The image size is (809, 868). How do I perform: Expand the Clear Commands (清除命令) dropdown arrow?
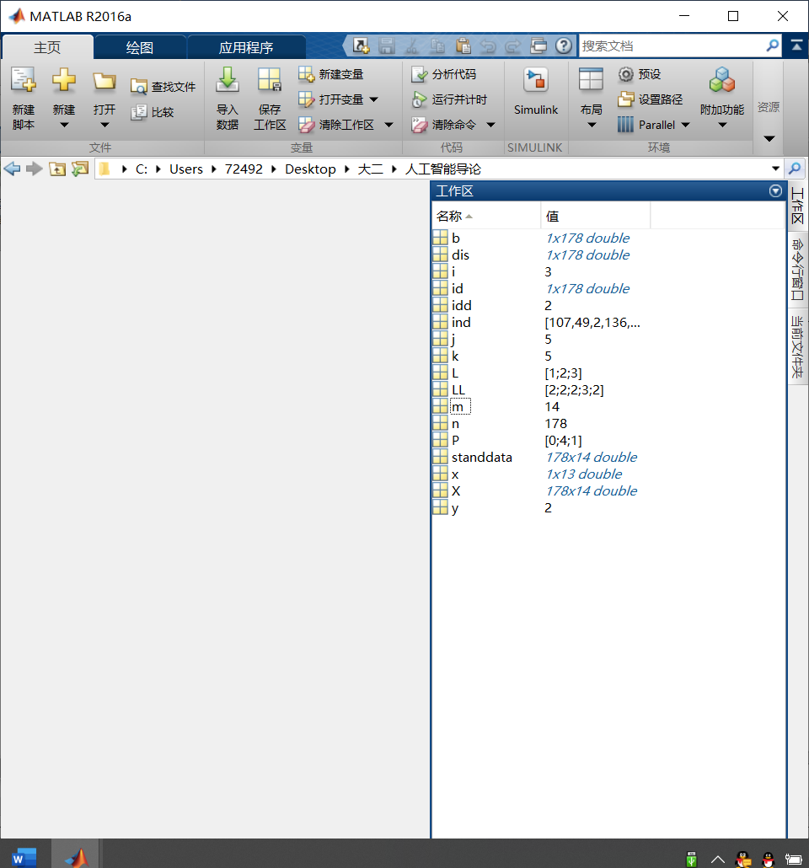[490, 125]
